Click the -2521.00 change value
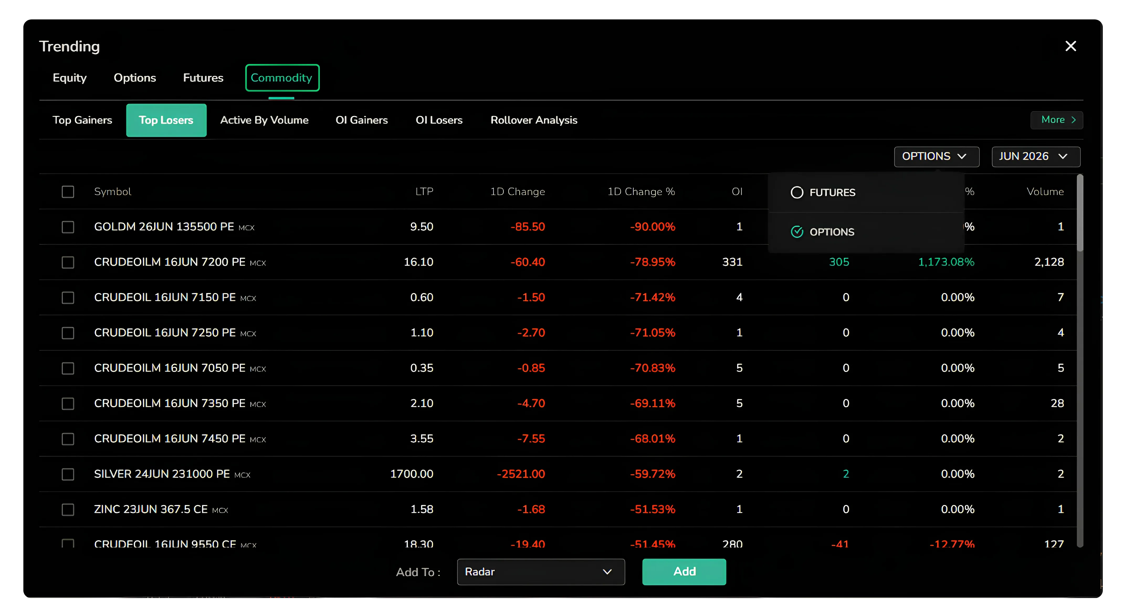1133x609 pixels. tap(521, 474)
